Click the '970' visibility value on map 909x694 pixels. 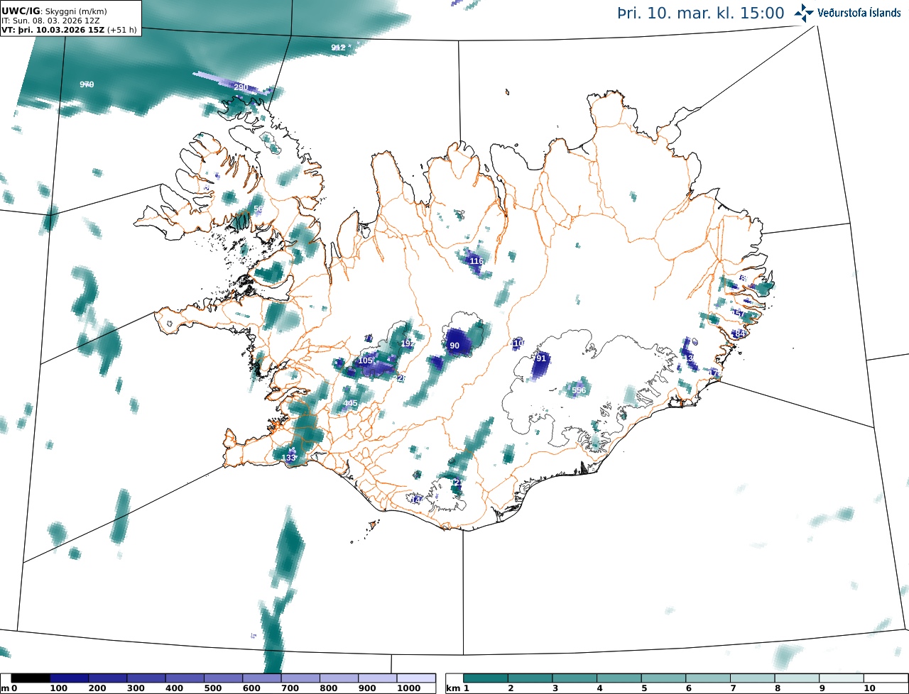pyautogui.click(x=87, y=84)
